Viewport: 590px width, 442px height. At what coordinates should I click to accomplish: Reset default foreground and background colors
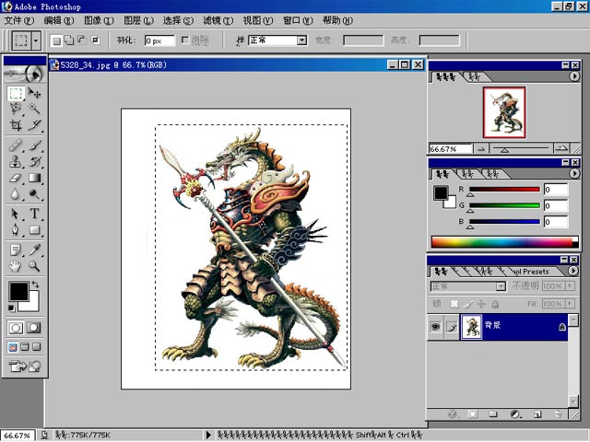click(x=12, y=308)
